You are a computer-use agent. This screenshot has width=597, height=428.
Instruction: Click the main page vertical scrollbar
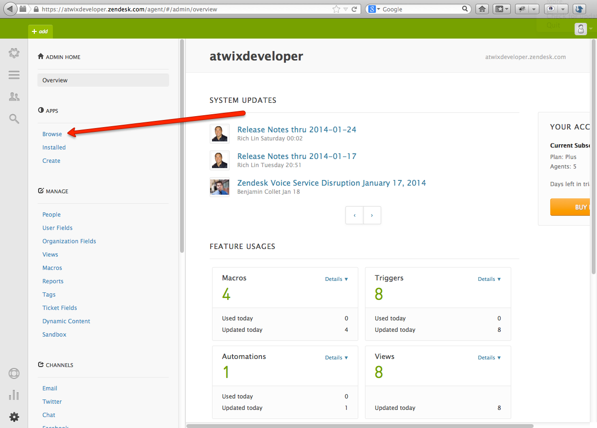(x=593, y=157)
